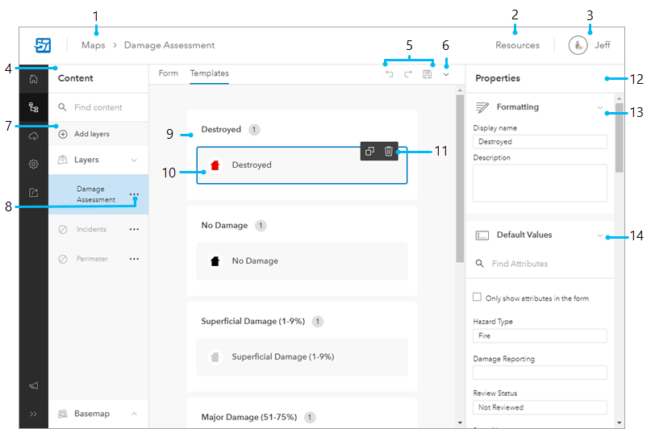Image resolution: width=651 pixels, height=429 pixels.
Task: Click the Share icon in sidebar
Action: click(x=33, y=193)
